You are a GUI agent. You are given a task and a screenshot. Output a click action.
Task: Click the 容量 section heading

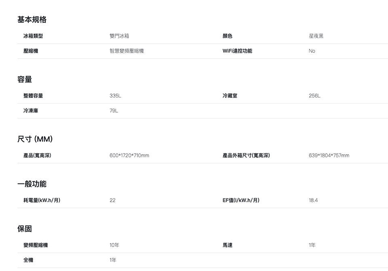click(x=25, y=79)
